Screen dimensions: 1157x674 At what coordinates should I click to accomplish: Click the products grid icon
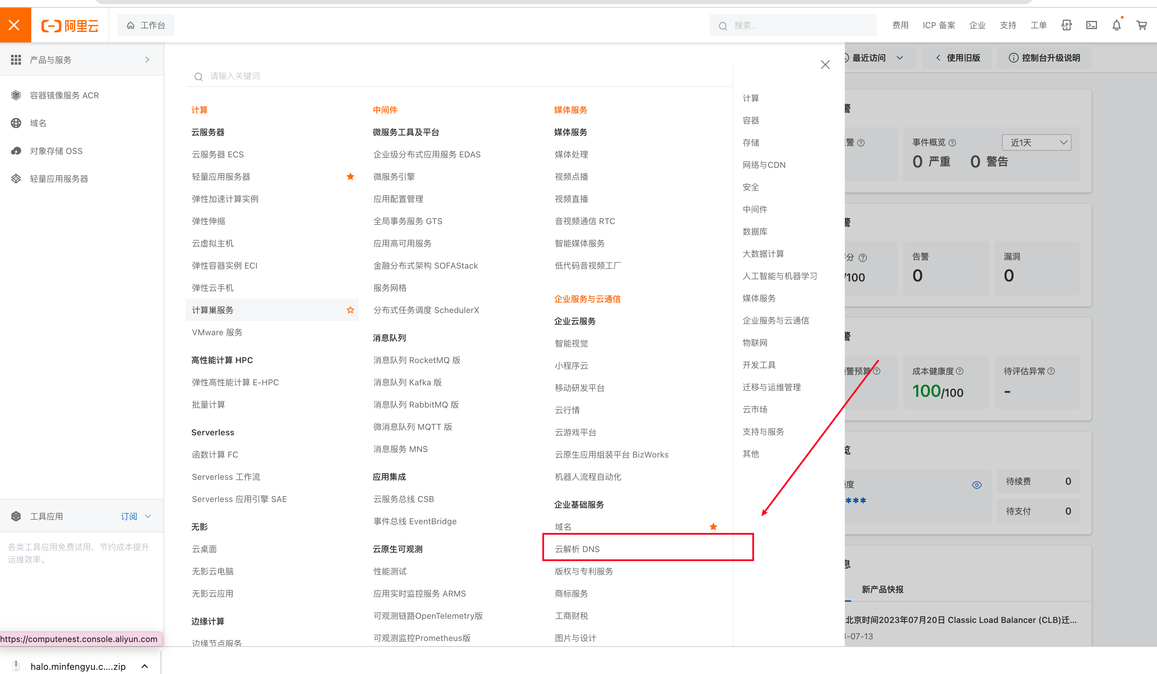pyautogui.click(x=16, y=60)
